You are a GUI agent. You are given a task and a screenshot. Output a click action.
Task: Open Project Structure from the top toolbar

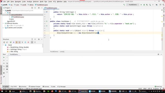coord(157,5)
